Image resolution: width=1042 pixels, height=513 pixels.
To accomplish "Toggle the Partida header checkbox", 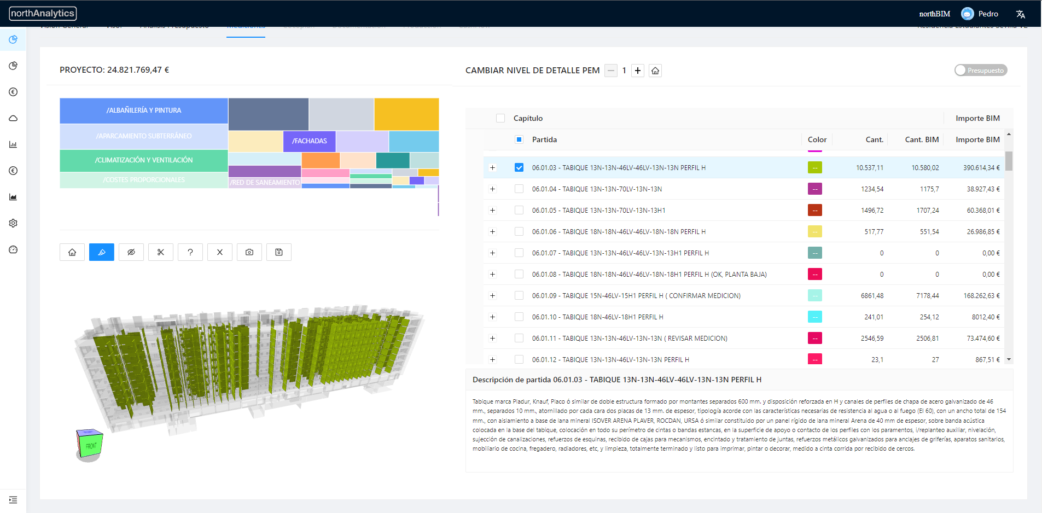I will pyautogui.click(x=519, y=139).
